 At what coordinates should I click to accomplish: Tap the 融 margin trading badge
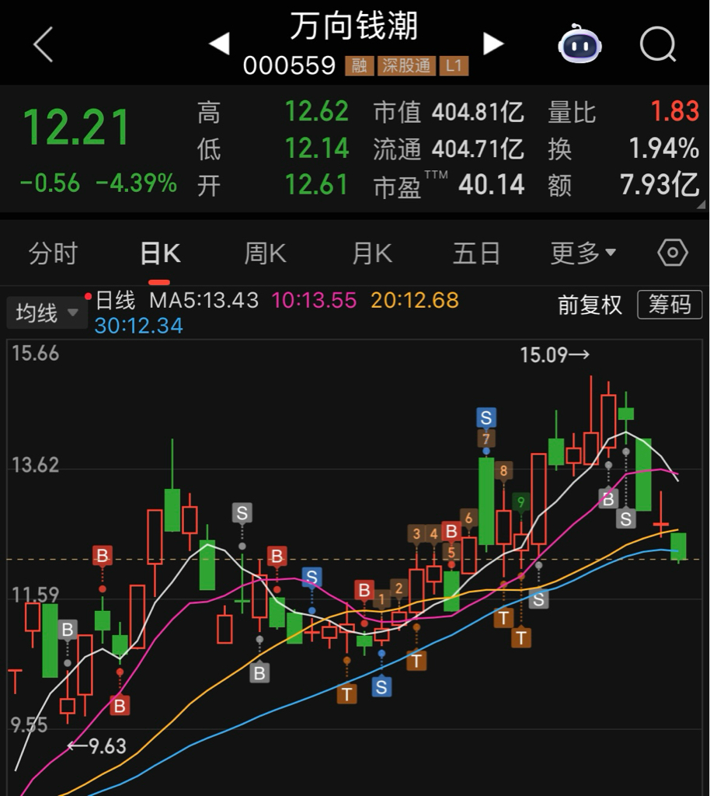coord(359,65)
